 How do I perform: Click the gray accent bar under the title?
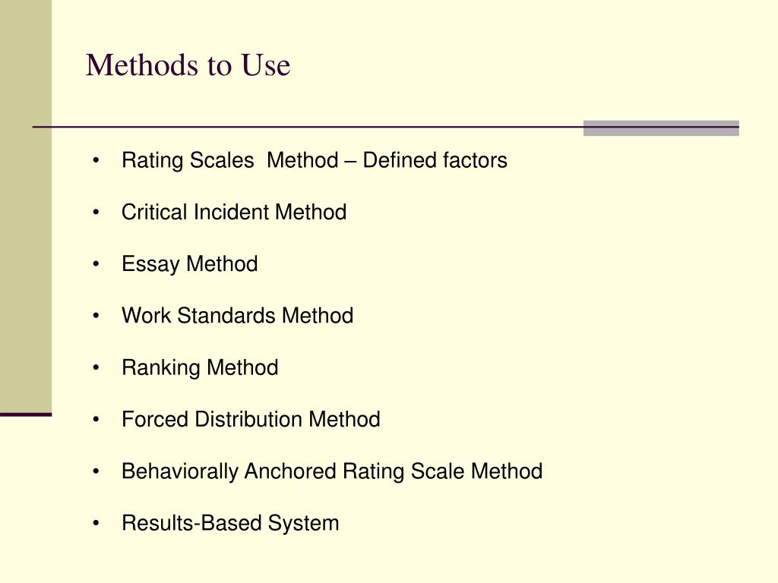(x=660, y=128)
